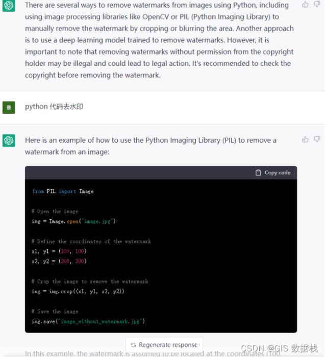This screenshot has height=357, width=325.
Task: Click the clipboard icon in code block header
Action: pos(258,173)
